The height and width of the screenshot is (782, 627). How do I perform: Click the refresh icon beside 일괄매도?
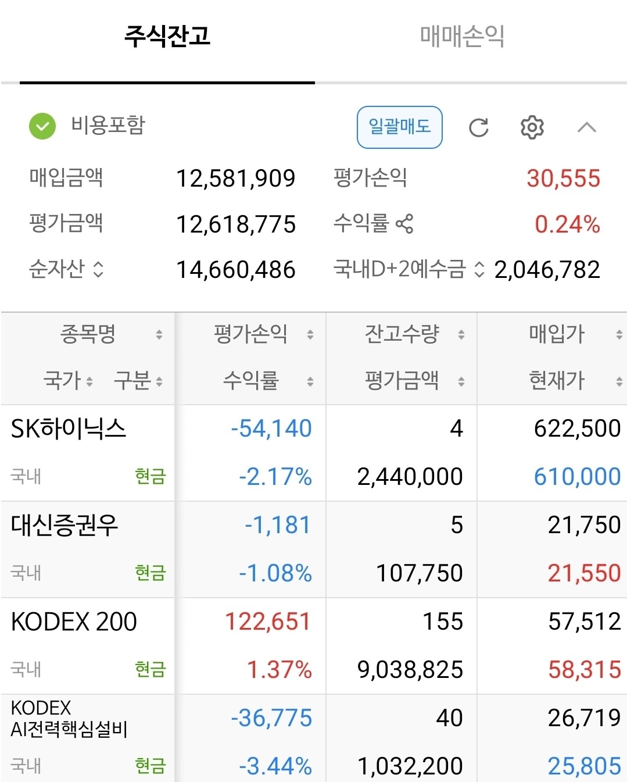pyautogui.click(x=479, y=127)
